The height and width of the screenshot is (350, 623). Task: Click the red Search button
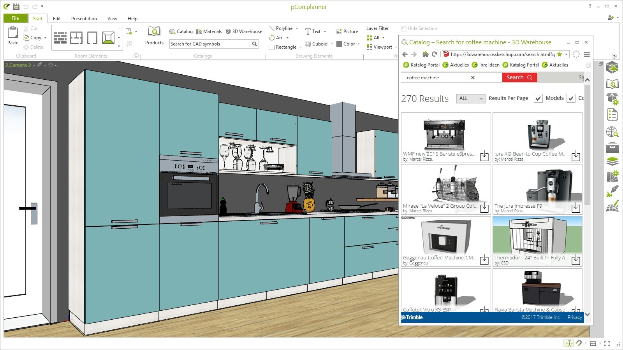519,77
